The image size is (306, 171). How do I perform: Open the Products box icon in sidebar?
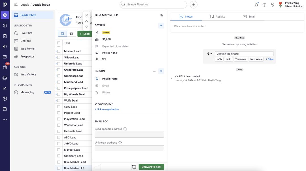pos(5,99)
